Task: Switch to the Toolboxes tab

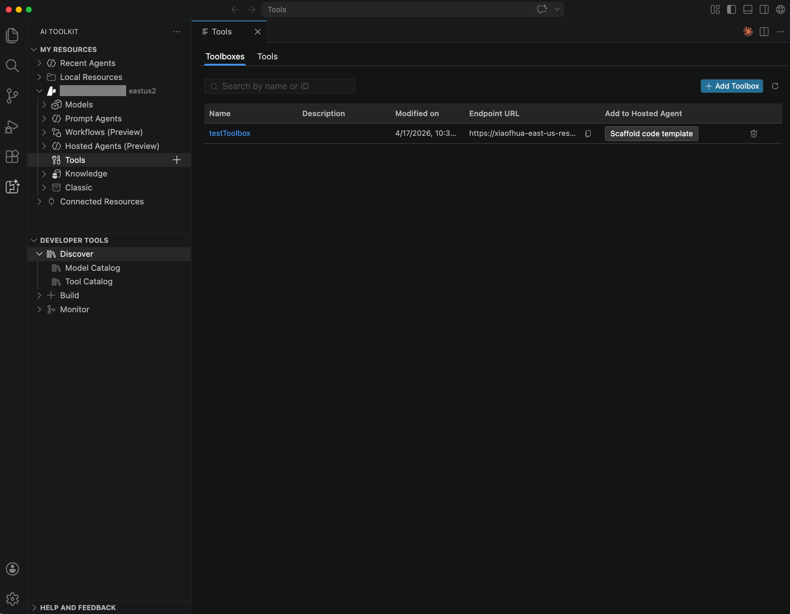Action: click(x=225, y=56)
